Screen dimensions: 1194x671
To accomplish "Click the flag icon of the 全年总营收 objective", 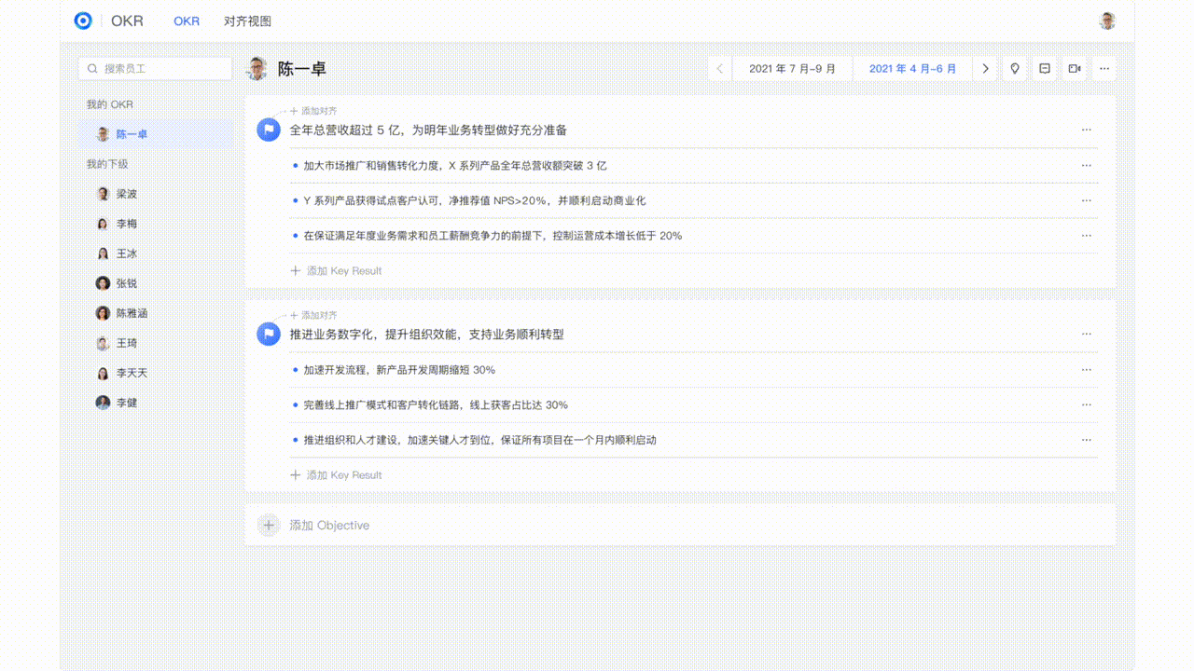I will click(x=269, y=130).
